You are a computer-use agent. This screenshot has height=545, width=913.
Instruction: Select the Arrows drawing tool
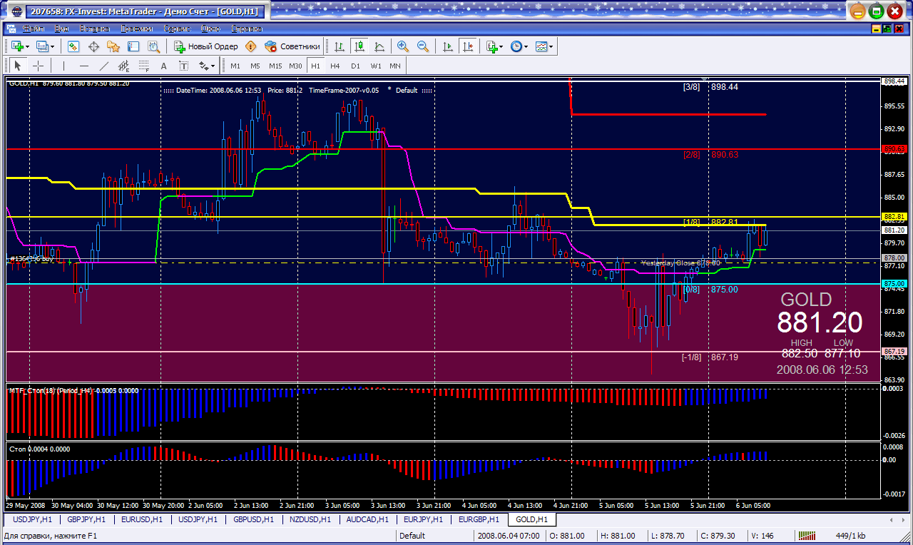click(203, 66)
